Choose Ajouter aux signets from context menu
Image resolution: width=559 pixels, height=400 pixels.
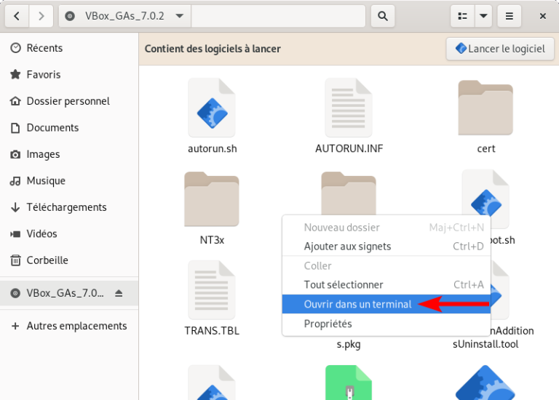tap(386, 247)
